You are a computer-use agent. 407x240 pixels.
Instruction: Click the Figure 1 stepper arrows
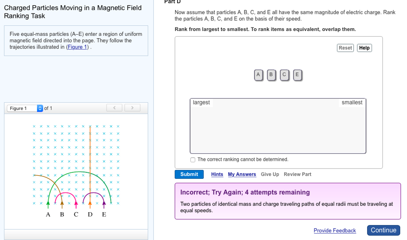tap(39, 108)
